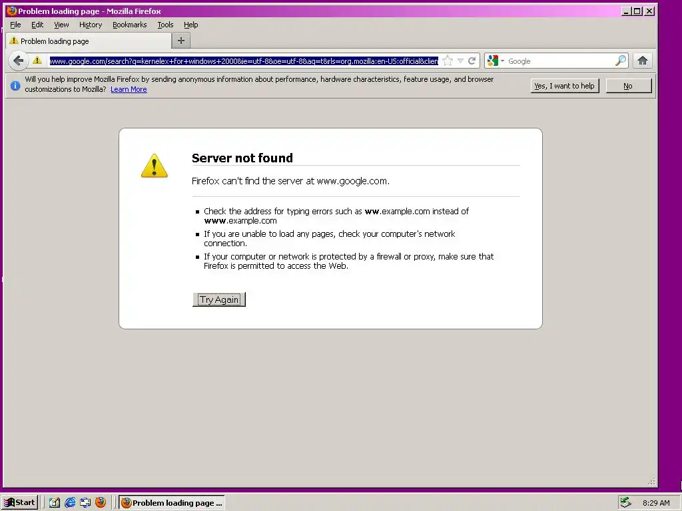Click the yellow warning triangle on error page
The image size is (682, 511).
pyautogui.click(x=155, y=166)
